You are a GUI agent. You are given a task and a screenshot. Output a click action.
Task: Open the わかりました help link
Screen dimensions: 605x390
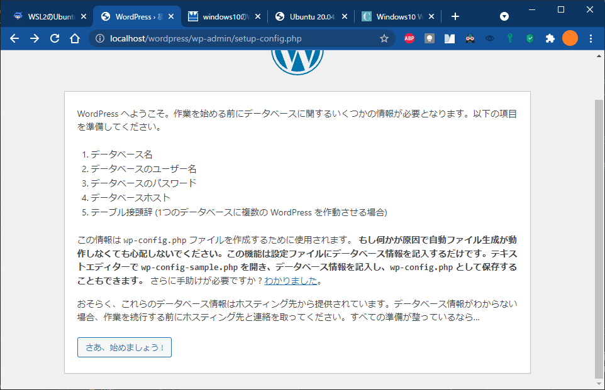(x=291, y=281)
